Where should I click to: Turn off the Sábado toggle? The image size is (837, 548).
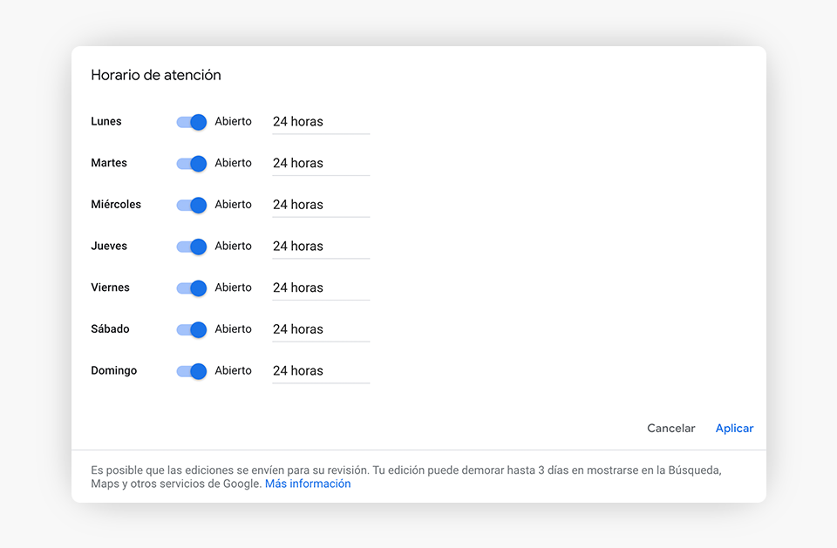pyautogui.click(x=192, y=329)
